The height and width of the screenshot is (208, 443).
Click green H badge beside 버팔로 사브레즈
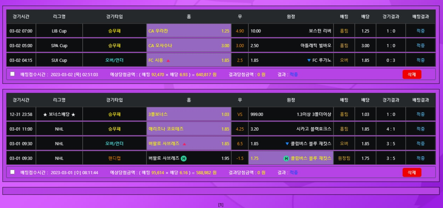pos(184,158)
